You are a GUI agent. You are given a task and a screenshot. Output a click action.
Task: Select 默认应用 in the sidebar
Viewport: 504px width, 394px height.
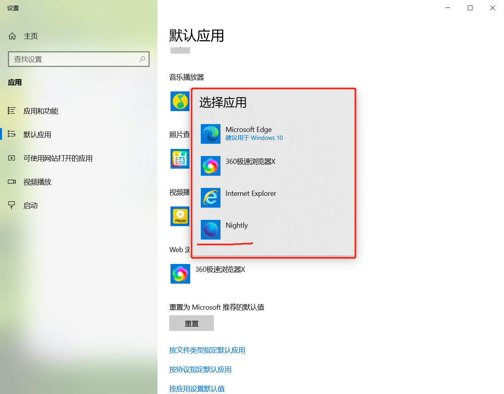pyautogui.click(x=37, y=135)
